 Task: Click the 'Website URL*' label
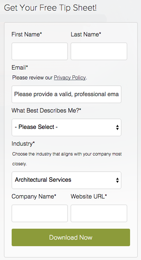89,196
